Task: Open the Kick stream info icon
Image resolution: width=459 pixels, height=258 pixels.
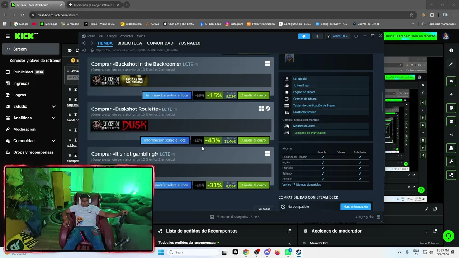Action: click(x=451, y=51)
